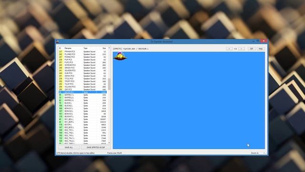Image resolution: width=305 pixels, height=172 pixels.
Task: Select the BONUS1.L sprite row
Action: coord(82,108)
